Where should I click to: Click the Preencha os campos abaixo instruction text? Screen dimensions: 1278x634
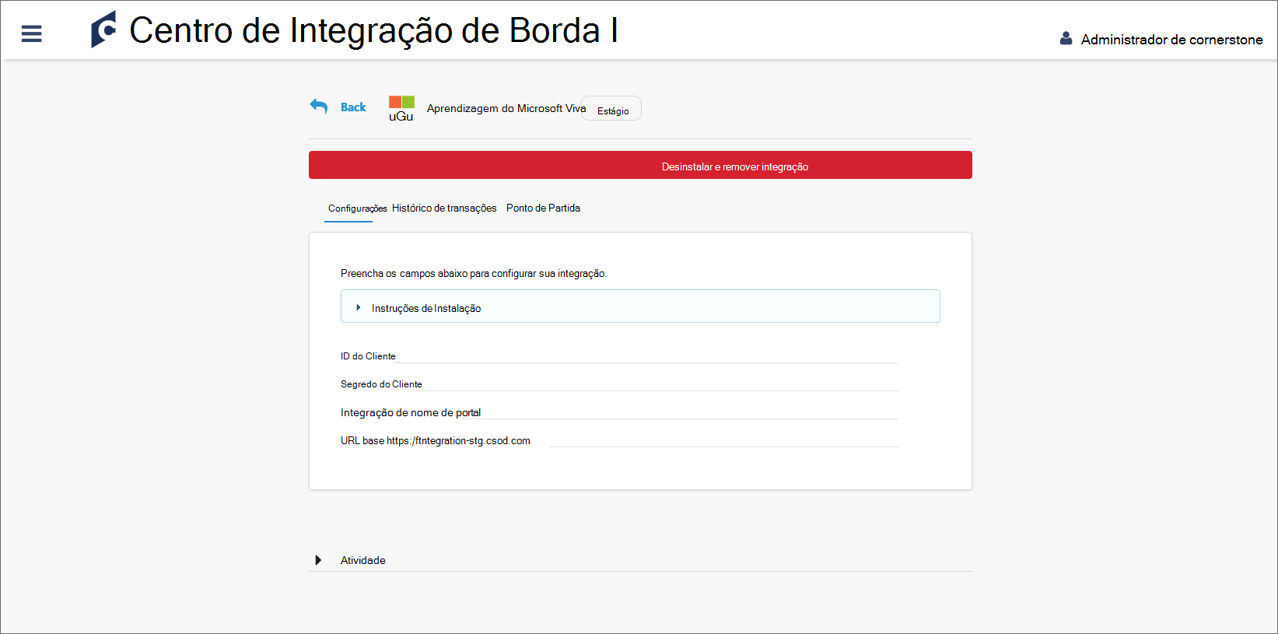pyautogui.click(x=474, y=273)
